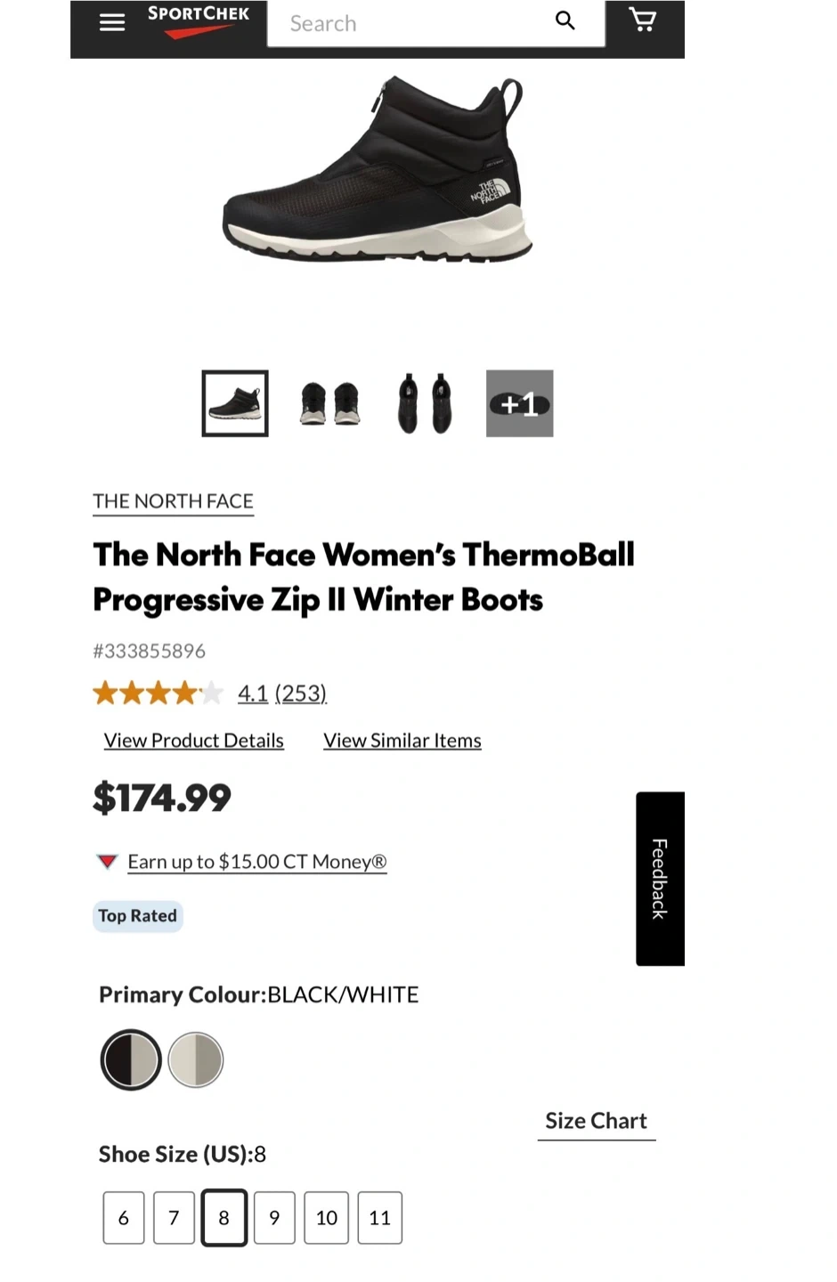Choose the Black/White colour swatch
The image size is (837, 1282).
click(131, 1059)
